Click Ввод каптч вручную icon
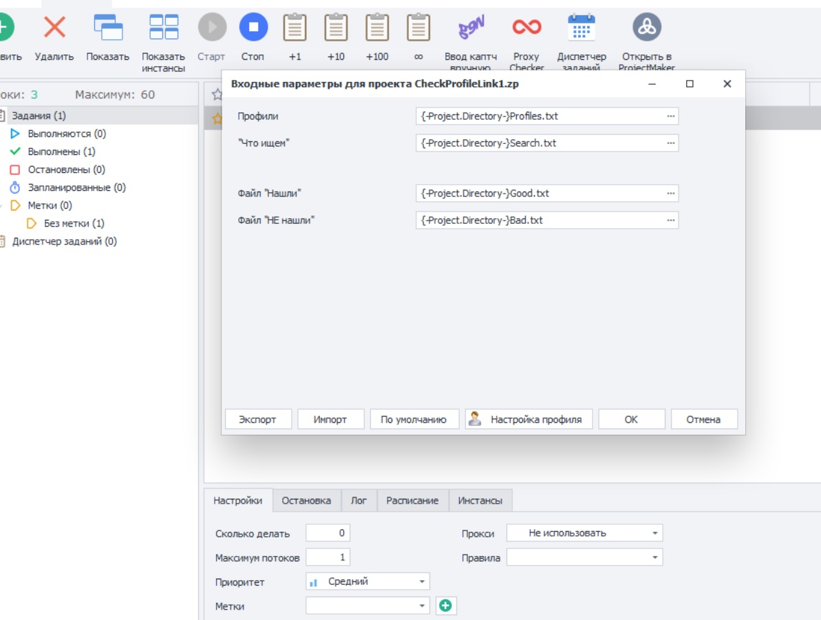Screen dimensions: 821x620 (471, 28)
